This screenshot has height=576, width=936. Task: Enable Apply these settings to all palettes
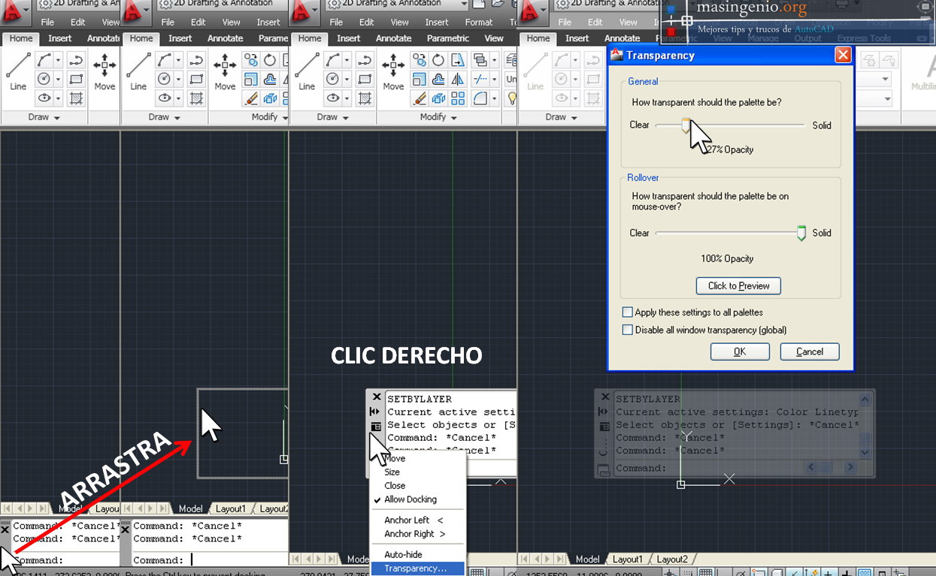pyautogui.click(x=629, y=312)
